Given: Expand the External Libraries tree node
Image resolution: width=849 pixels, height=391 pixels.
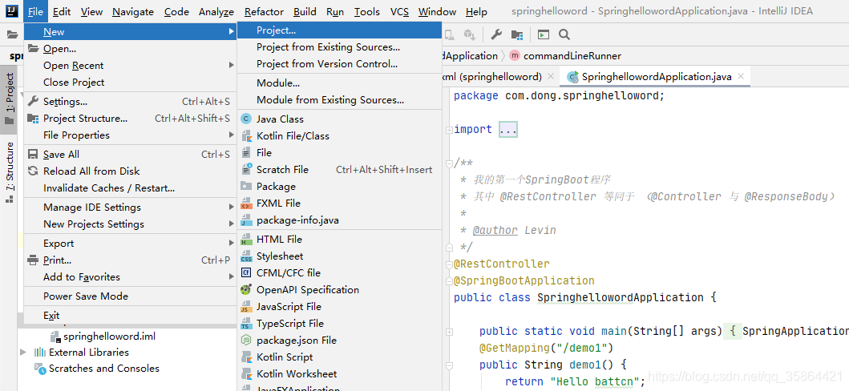Looking at the screenshot, I should pyautogui.click(x=22, y=352).
